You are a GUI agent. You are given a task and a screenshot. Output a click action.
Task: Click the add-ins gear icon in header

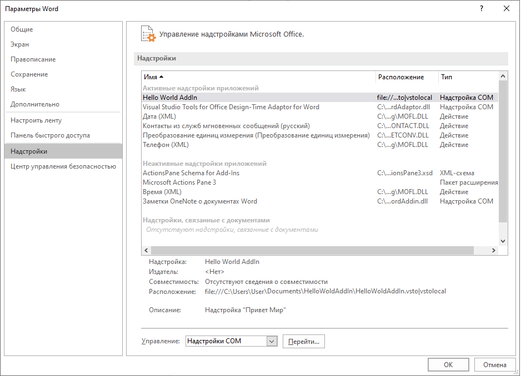(x=148, y=34)
